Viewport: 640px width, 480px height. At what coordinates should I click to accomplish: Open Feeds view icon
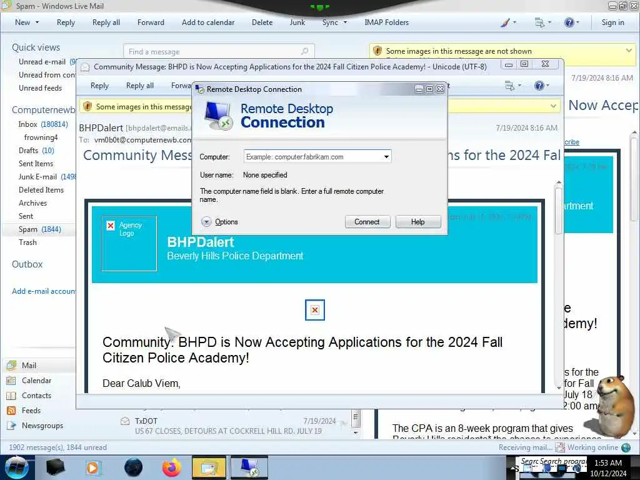coord(11,411)
